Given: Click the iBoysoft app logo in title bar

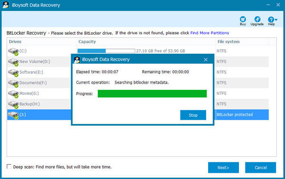Looking at the screenshot, I should [x=6, y=5].
